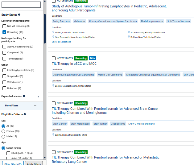Uncheck the Recruiting (13) filter
The height and width of the screenshot is (165, 194).
point(4,32)
